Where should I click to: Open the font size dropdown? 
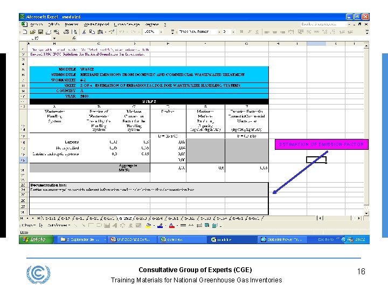pos(233,32)
